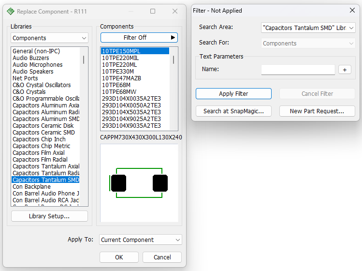Click the Cancel Filter button

point(317,94)
